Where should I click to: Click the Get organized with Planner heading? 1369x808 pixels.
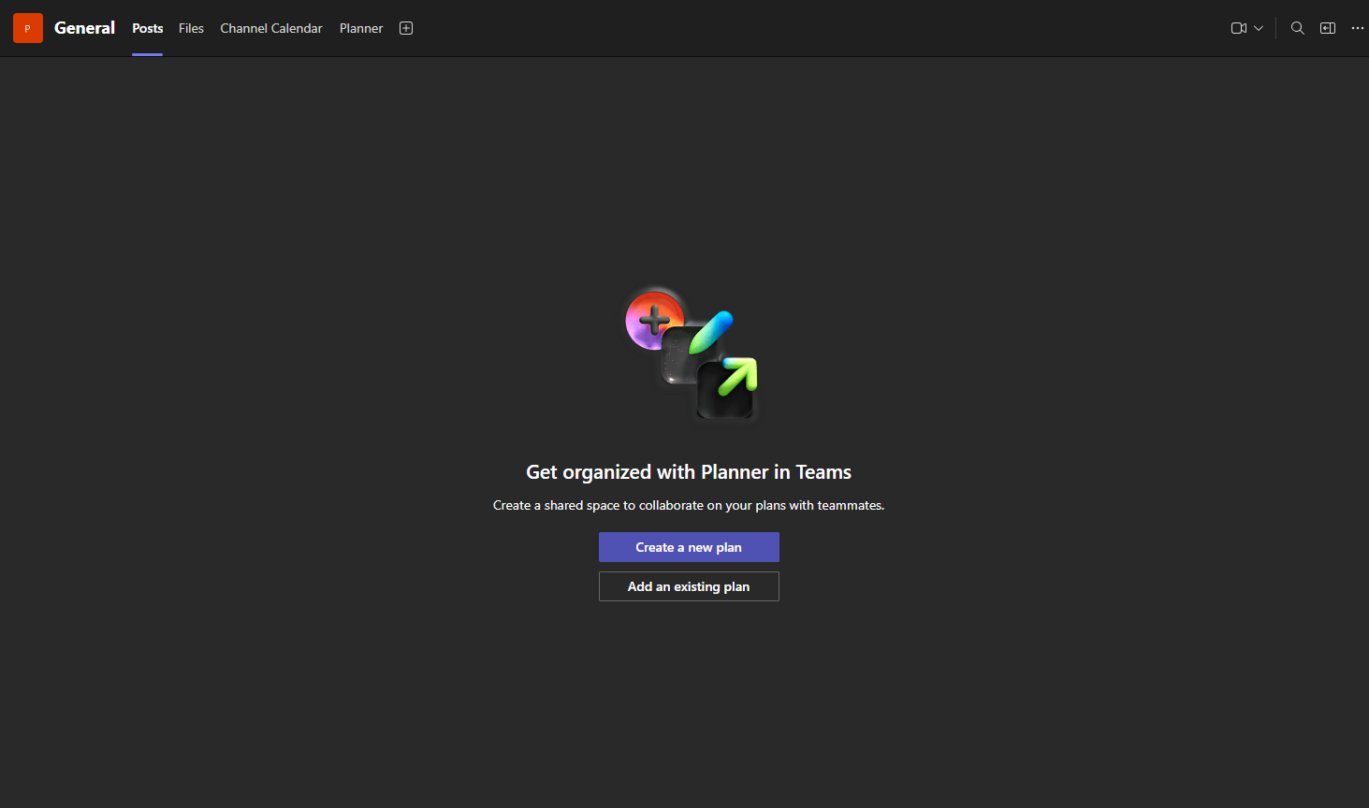click(x=689, y=472)
